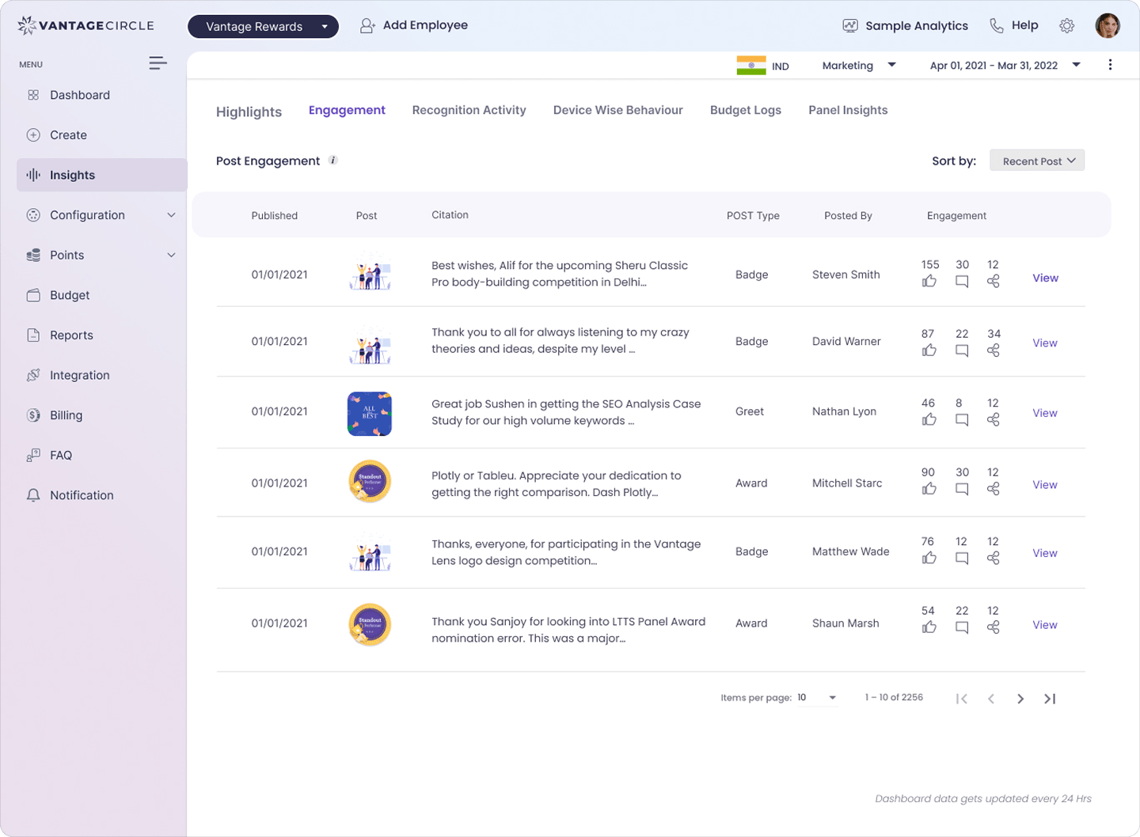Click the Post Engagement info icon
This screenshot has width=1140, height=837.
pyautogui.click(x=333, y=161)
